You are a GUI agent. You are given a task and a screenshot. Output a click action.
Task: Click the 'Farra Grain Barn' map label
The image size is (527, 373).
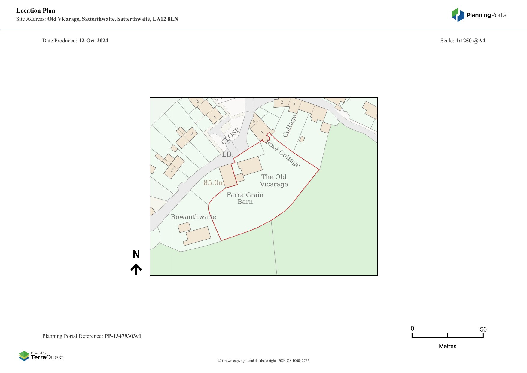245,198
